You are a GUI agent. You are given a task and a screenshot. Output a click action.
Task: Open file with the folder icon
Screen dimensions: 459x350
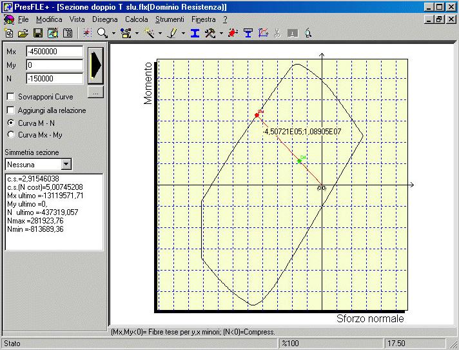point(23,33)
